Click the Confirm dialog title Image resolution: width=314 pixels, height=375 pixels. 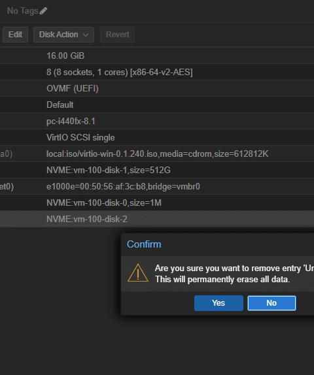144,244
